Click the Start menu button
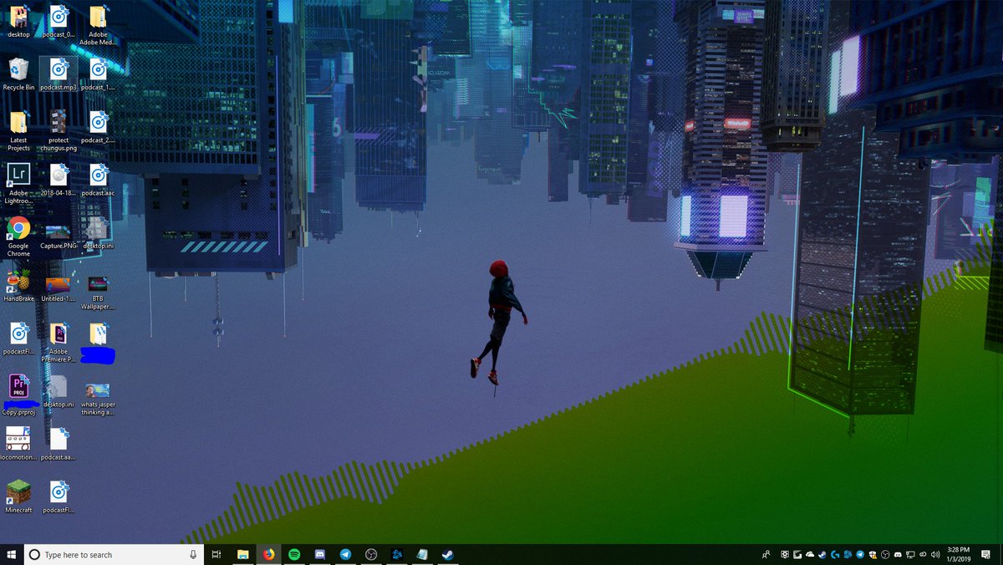Image resolution: width=1003 pixels, height=565 pixels. coord(10,553)
